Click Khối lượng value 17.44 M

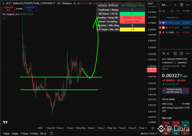click(186, 104)
